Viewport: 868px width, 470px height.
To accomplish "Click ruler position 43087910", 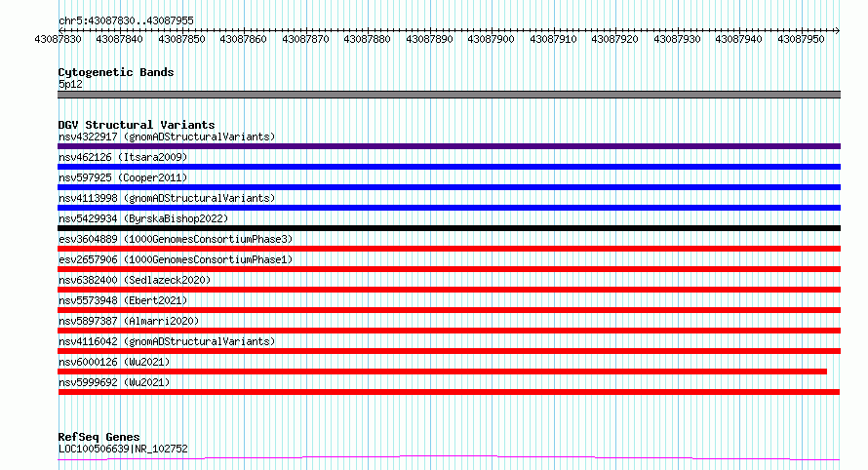I will [554, 39].
